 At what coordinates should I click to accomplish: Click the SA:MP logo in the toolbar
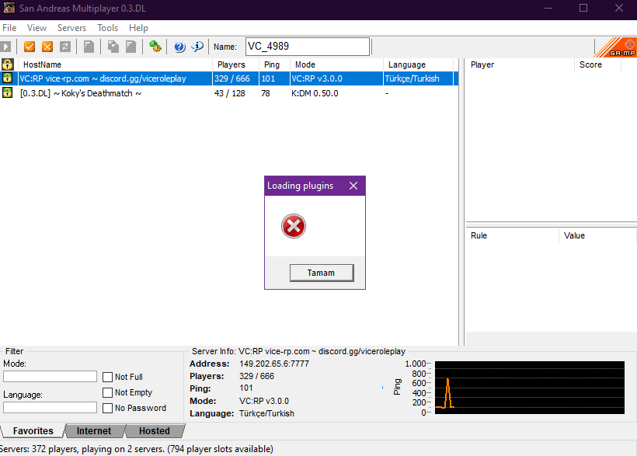click(x=616, y=47)
